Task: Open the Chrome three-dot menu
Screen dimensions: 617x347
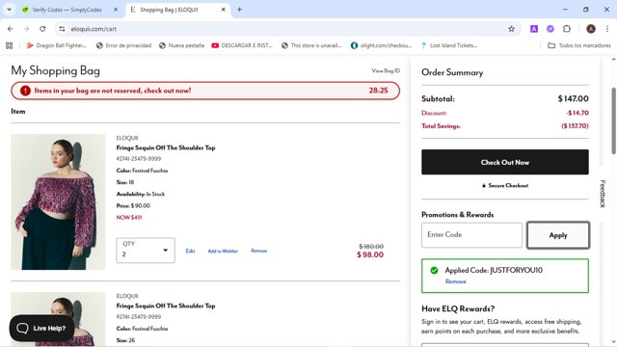Action: pyautogui.click(x=607, y=29)
